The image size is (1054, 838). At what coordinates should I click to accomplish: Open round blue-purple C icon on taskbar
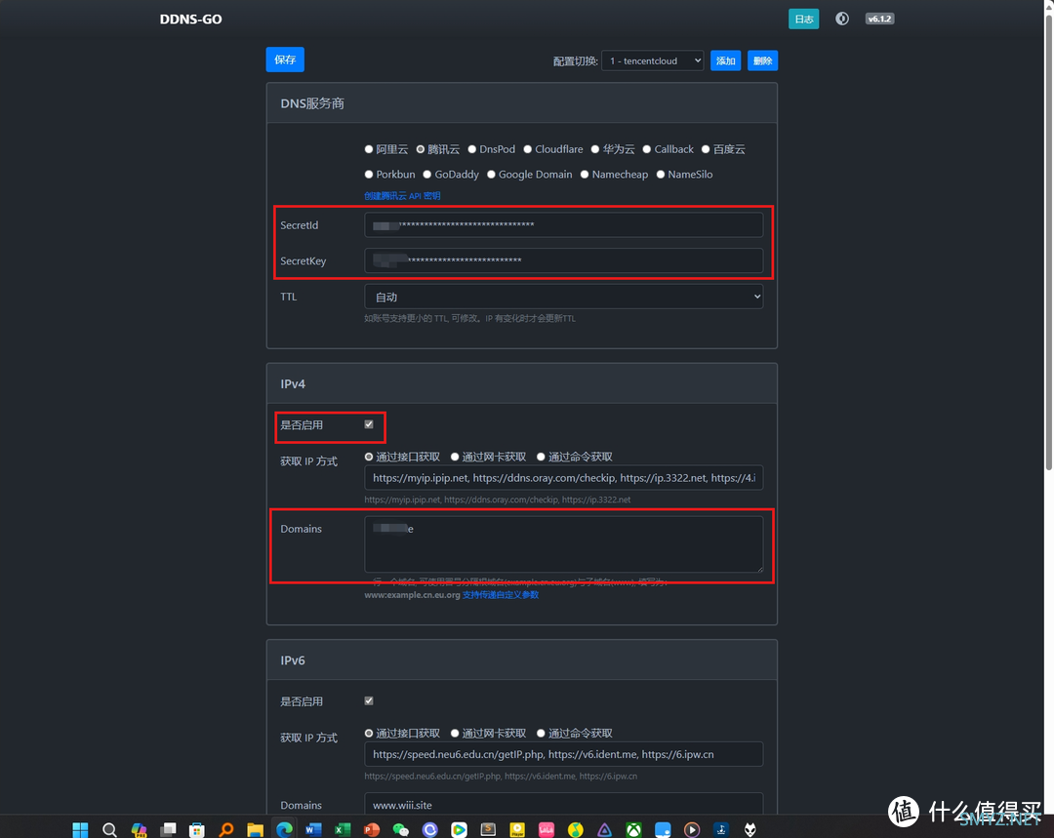(x=430, y=829)
